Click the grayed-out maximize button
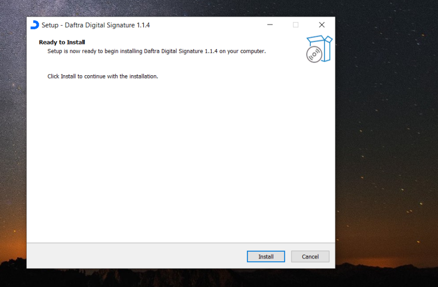 [x=295, y=25]
